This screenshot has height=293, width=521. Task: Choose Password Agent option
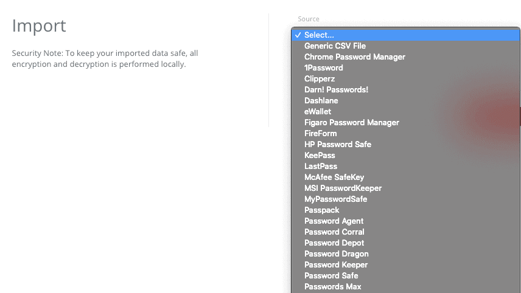(405, 221)
